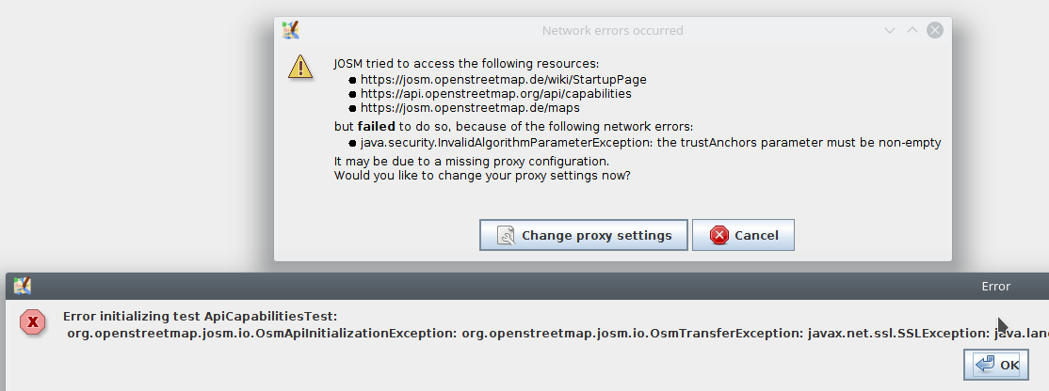Click the yellow warning triangle icon
The image size is (1049, 391).
pos(300,66)
